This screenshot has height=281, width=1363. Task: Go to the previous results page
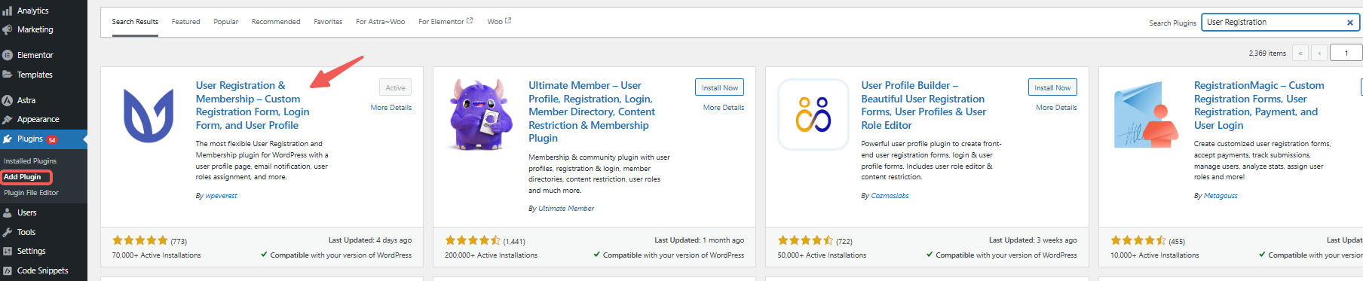[x=1319, y=53]
